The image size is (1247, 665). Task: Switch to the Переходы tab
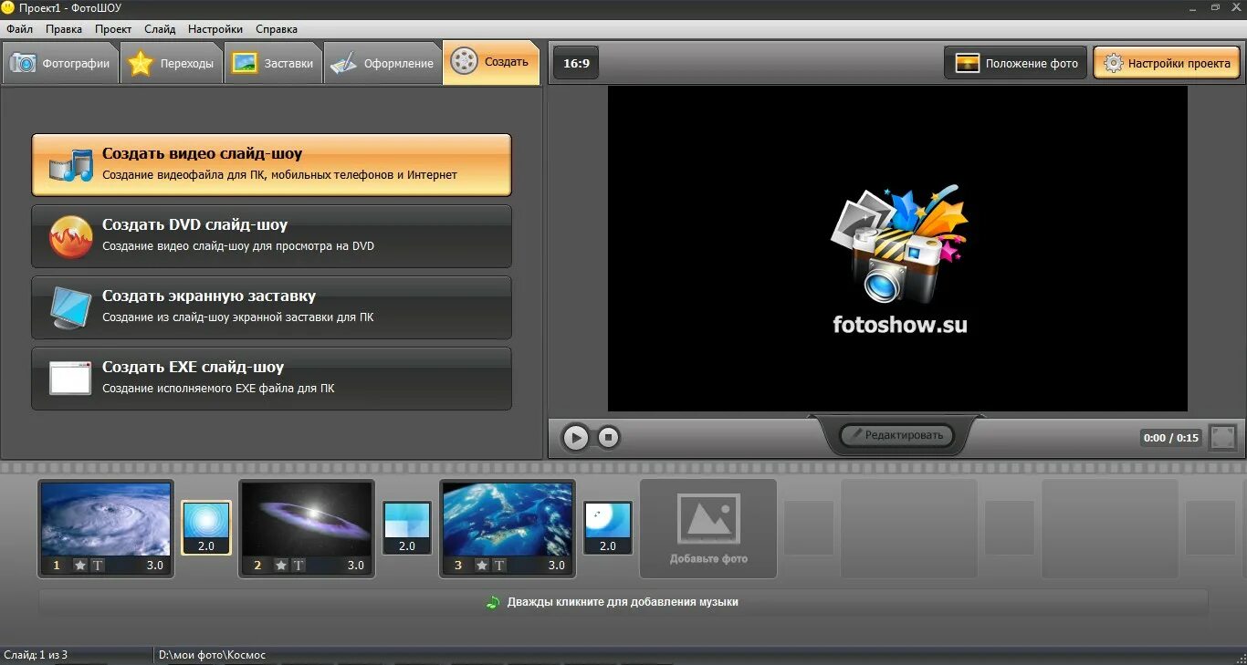tap(172, 64)
